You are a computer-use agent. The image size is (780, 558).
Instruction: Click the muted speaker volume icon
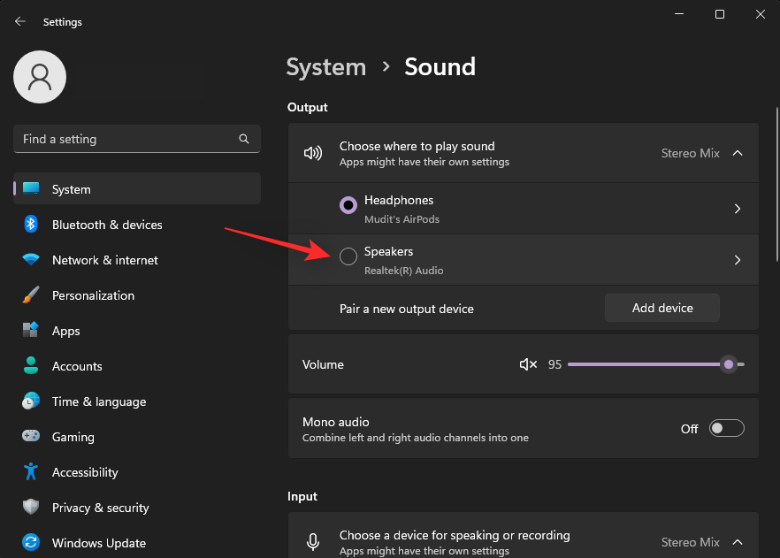pyautogui.click(x=528, y=364)
